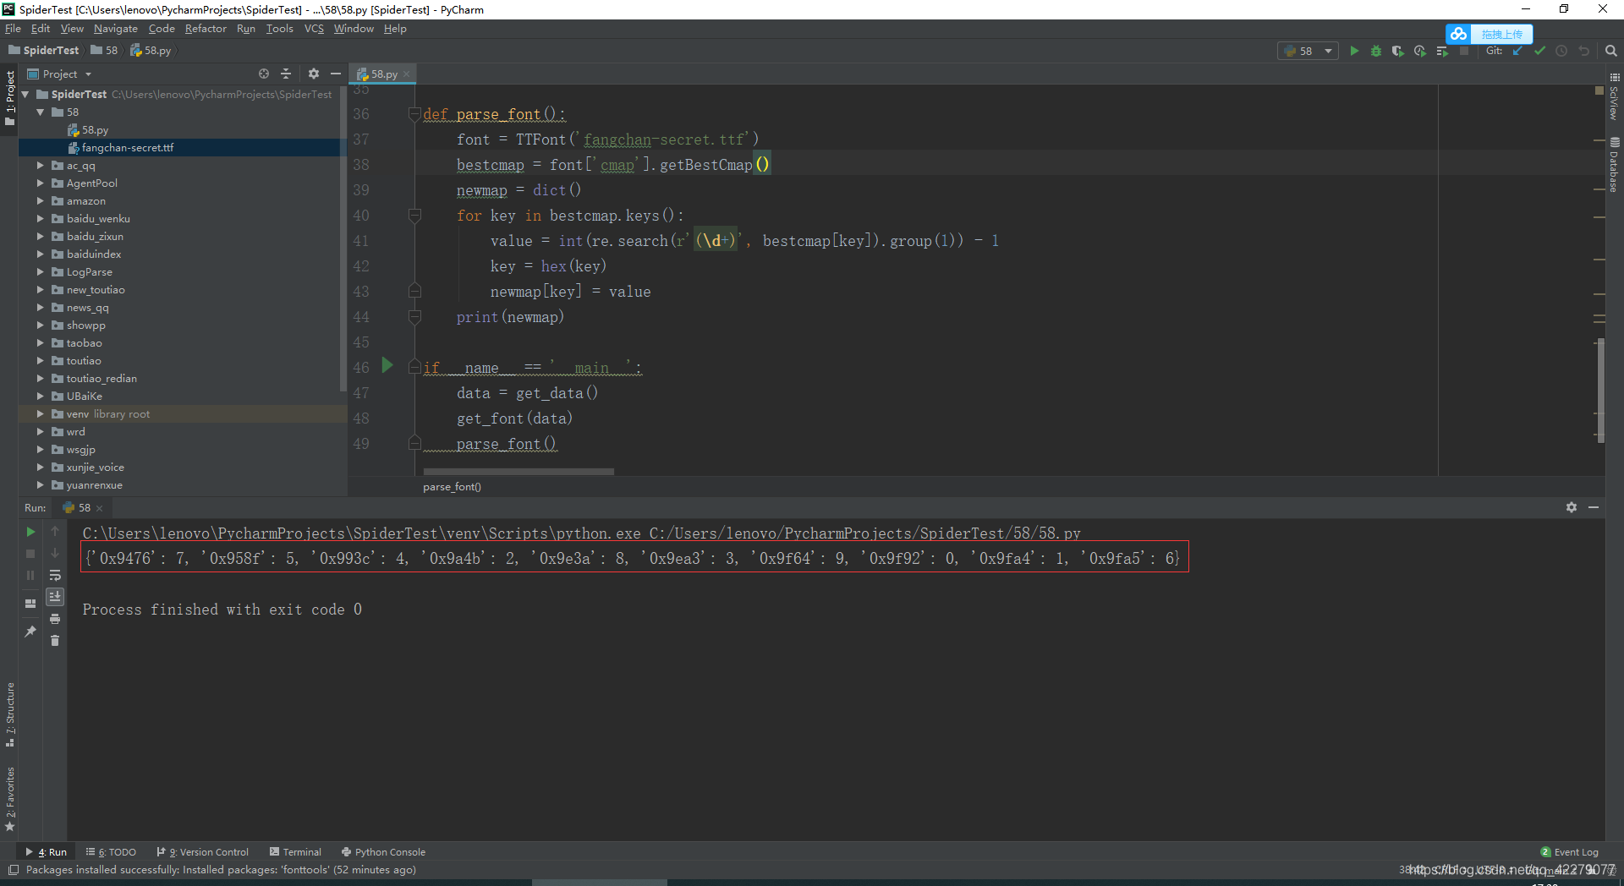
Task: Open the Event Log
Action: click(x=1570, y=851)
